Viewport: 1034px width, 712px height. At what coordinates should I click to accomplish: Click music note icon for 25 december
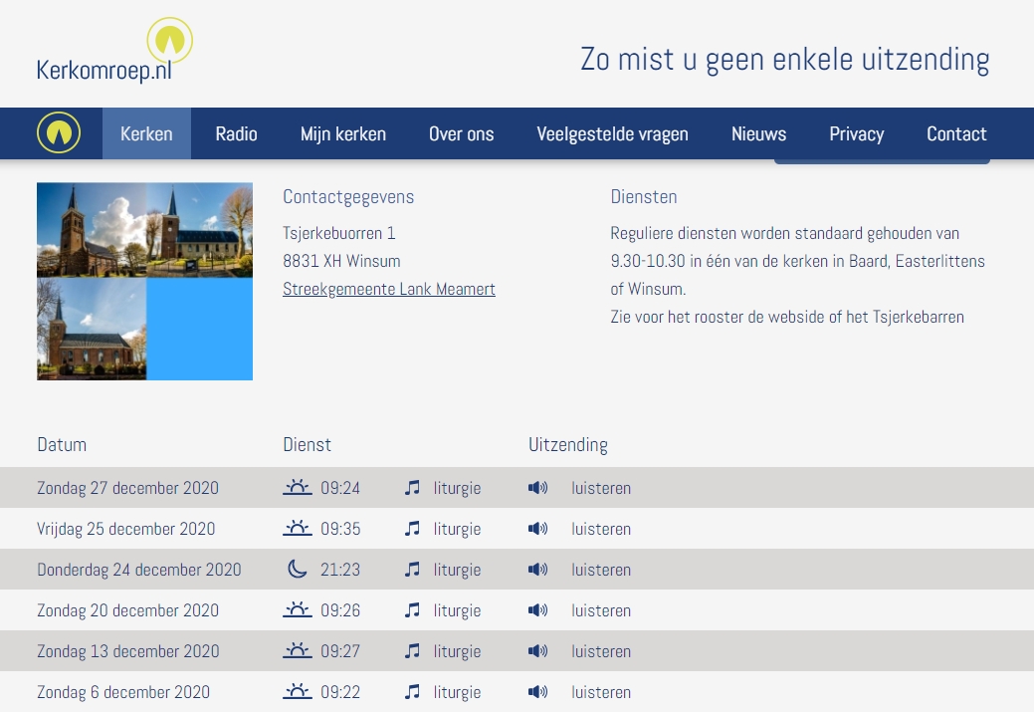point(412,529)
